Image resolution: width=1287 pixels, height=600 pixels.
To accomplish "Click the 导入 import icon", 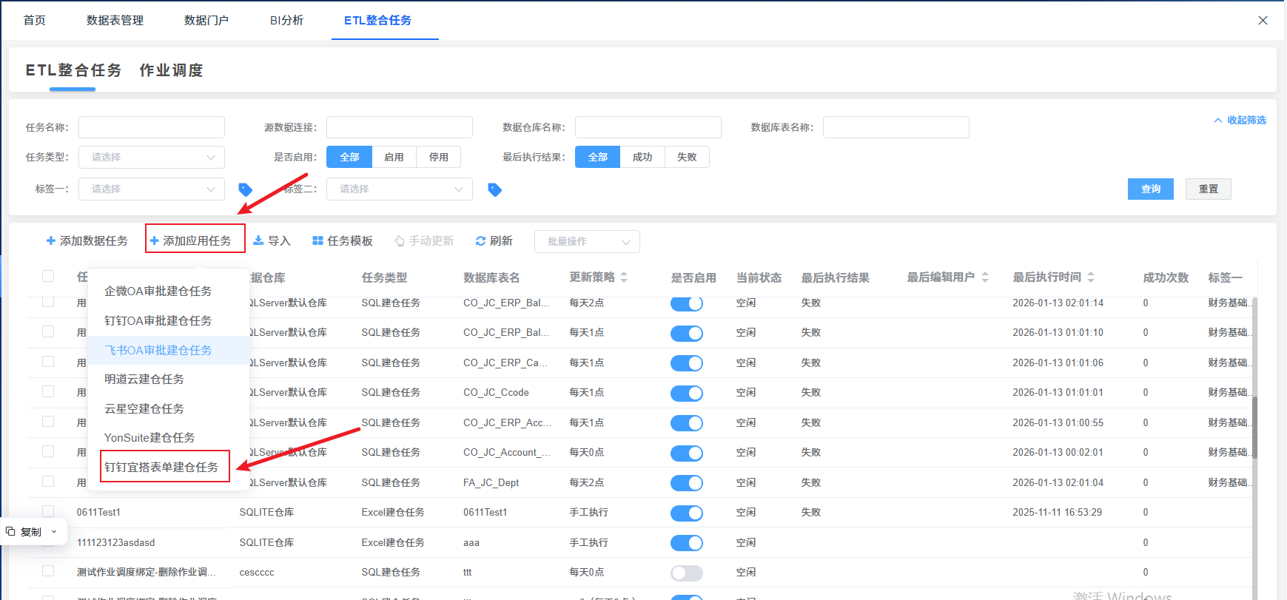I will point(258,240).
